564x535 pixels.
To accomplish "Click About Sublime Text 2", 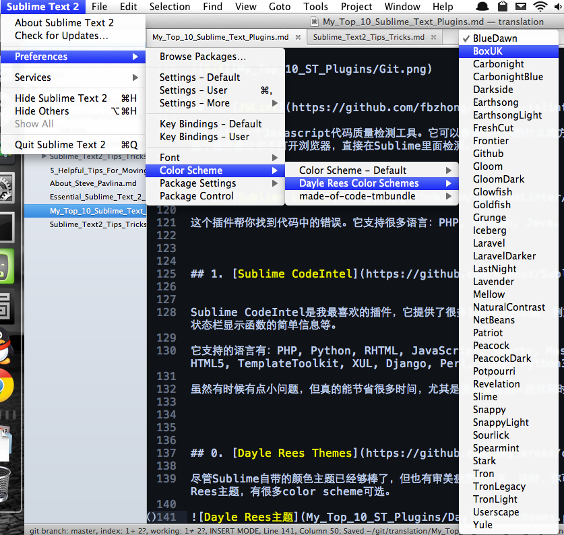I will (73, 23).
